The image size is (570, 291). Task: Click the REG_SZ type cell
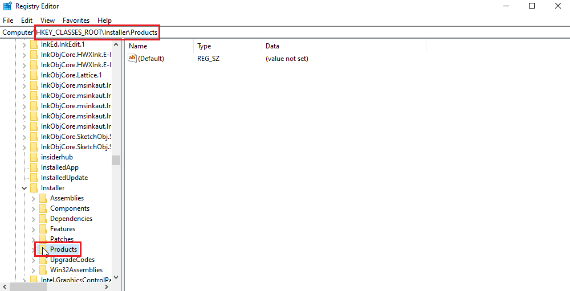click(x=208, y=59)
